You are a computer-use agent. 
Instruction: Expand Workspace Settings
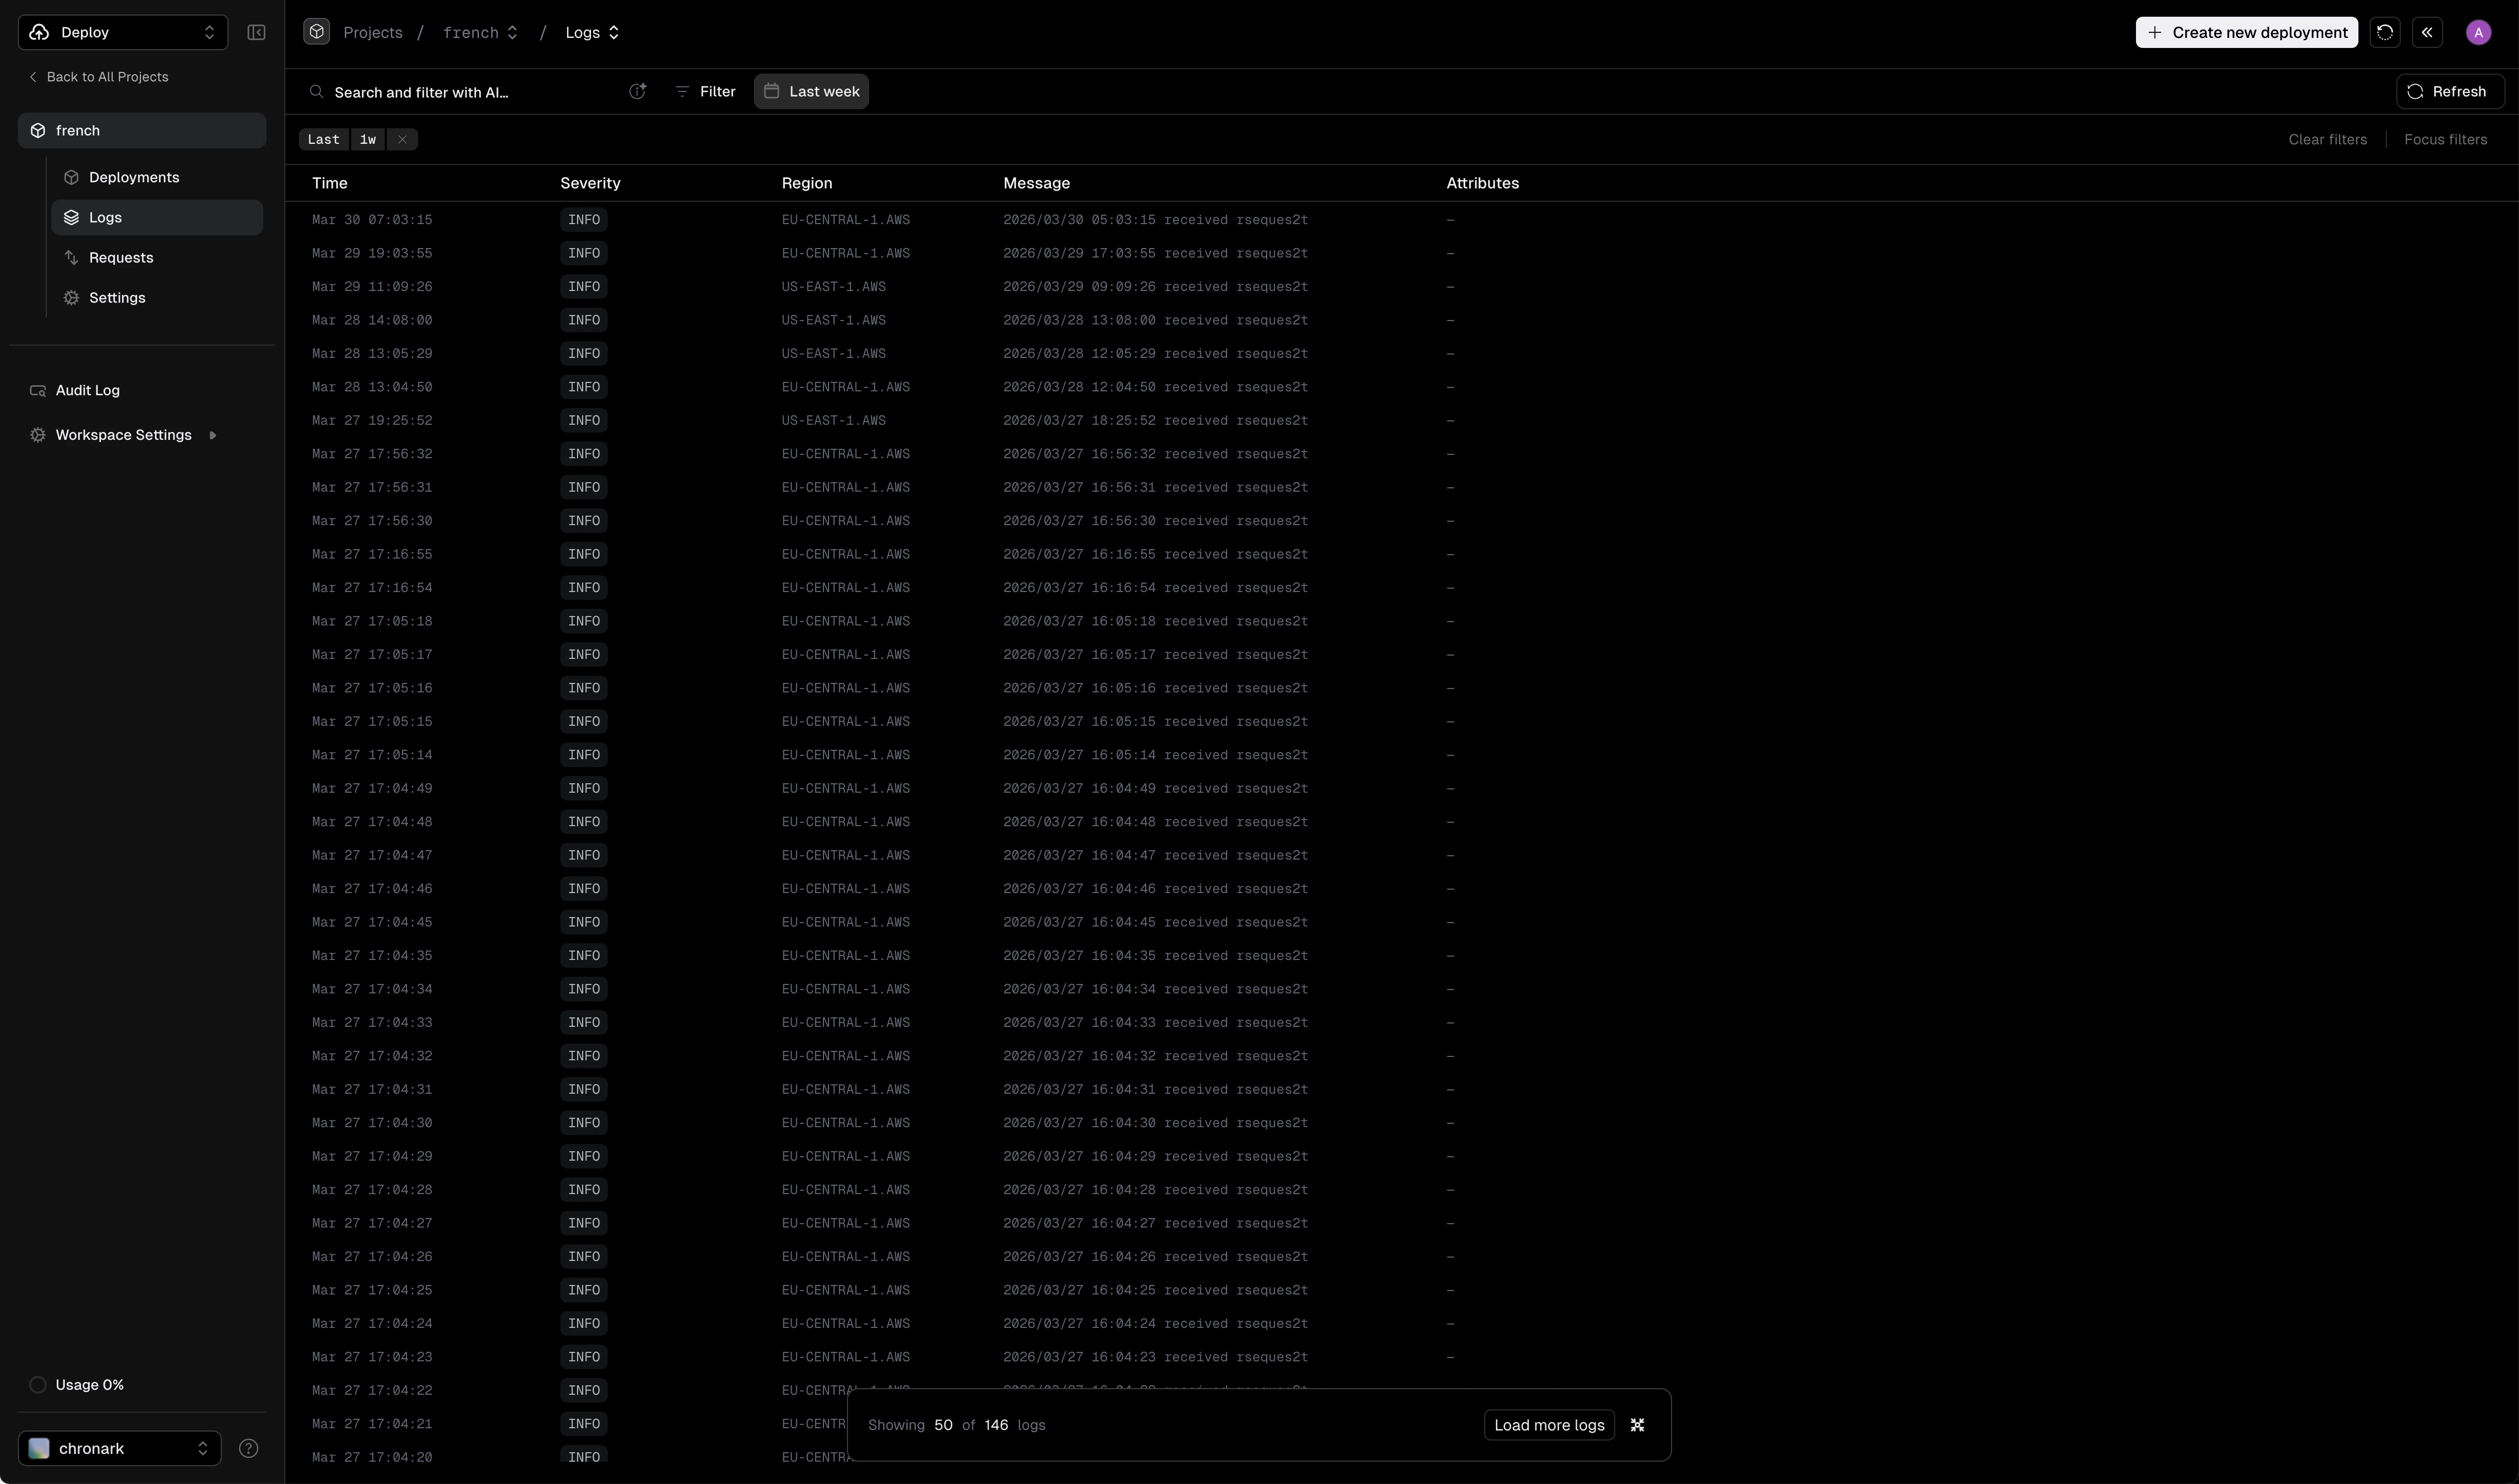point(123,434)
